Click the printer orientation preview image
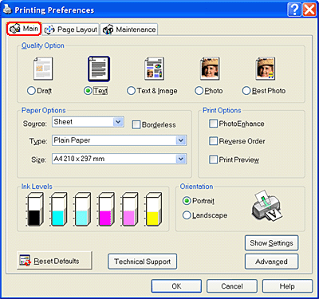 point(266,206)
